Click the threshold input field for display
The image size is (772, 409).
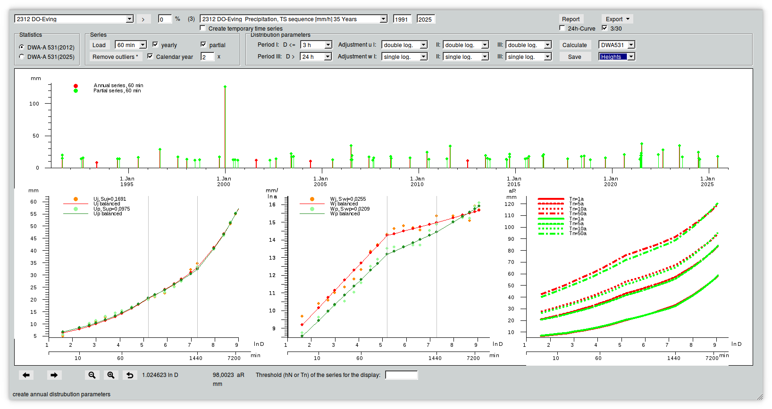402,375
